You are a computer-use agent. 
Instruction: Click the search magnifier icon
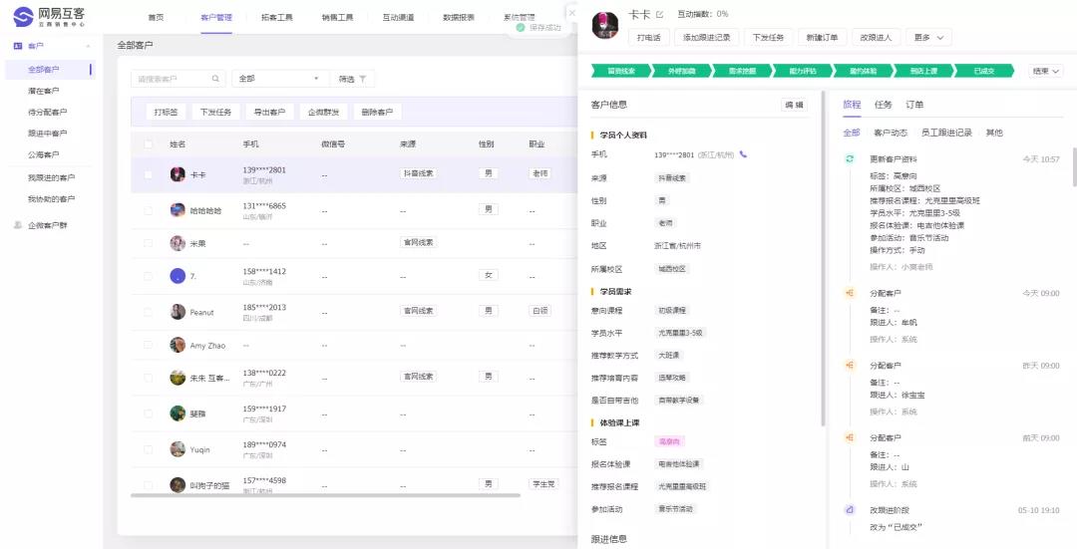(x=215, y=79)
